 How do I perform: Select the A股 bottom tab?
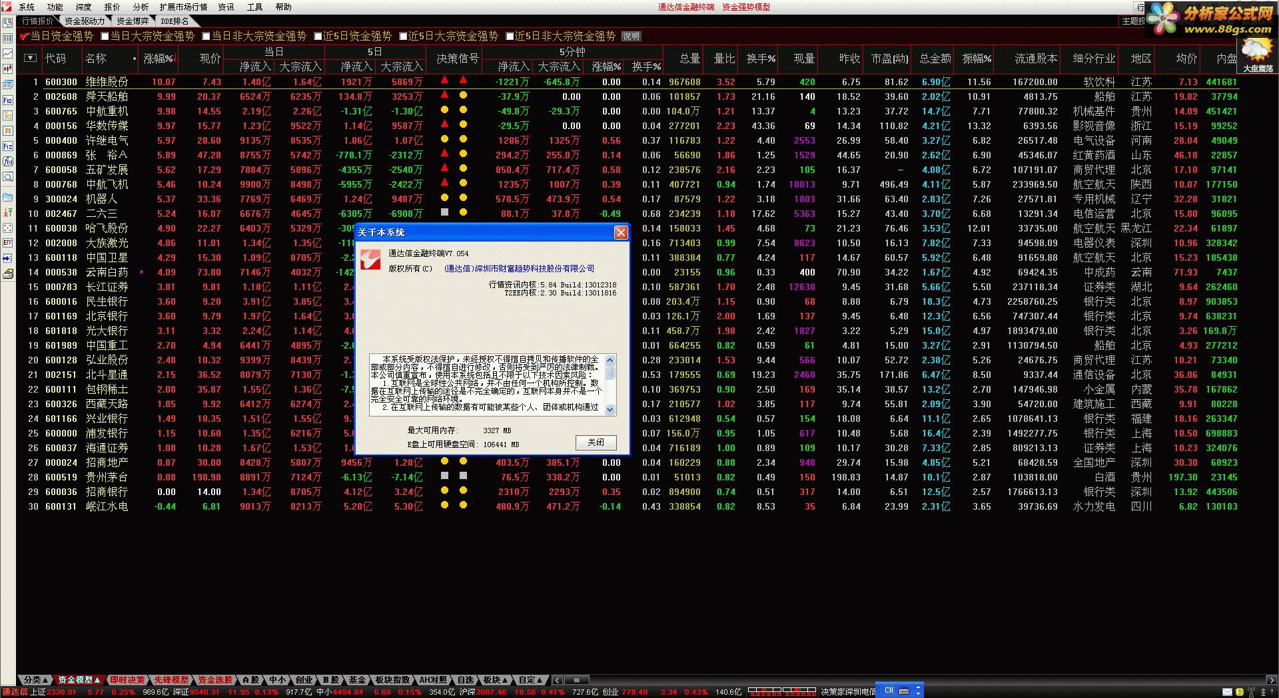point(250,679)
